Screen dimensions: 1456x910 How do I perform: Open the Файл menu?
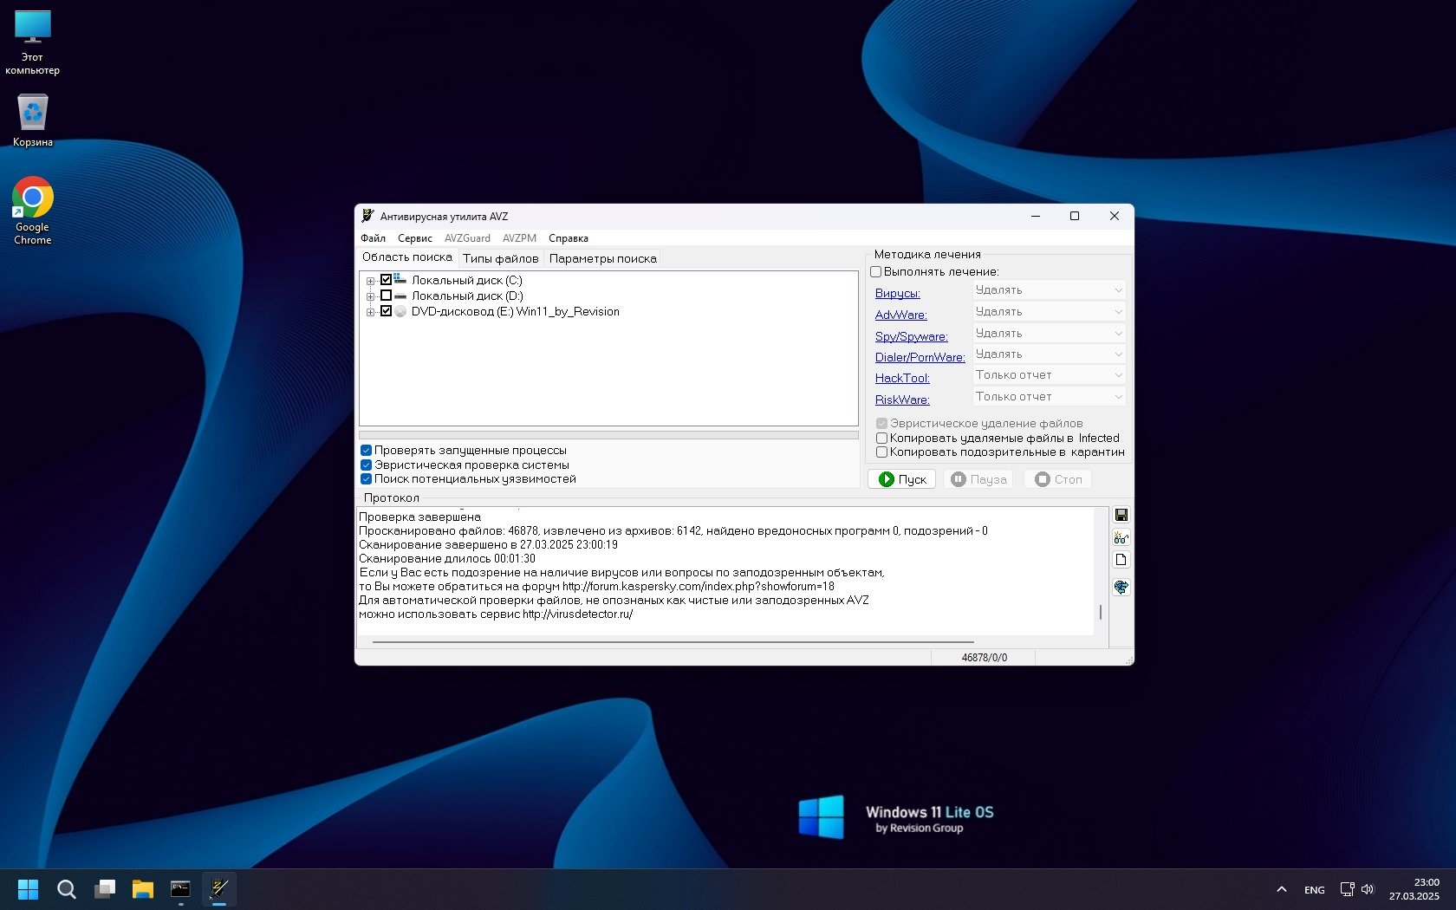click(374, 238)
